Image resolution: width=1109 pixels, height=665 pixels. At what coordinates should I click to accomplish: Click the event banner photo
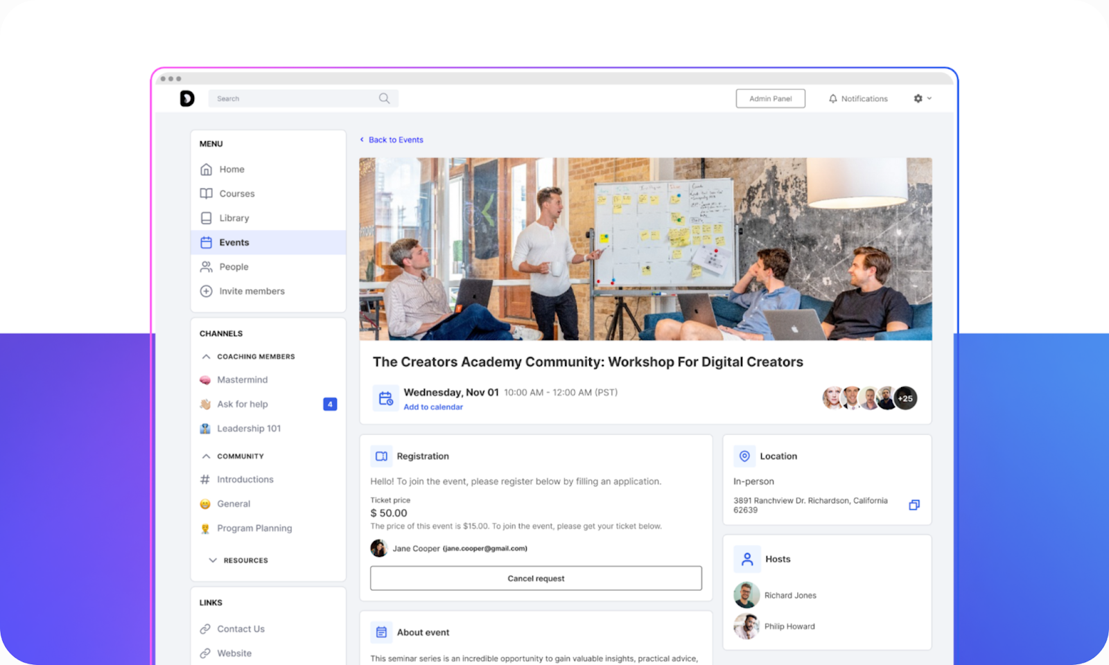coord(645,249)
